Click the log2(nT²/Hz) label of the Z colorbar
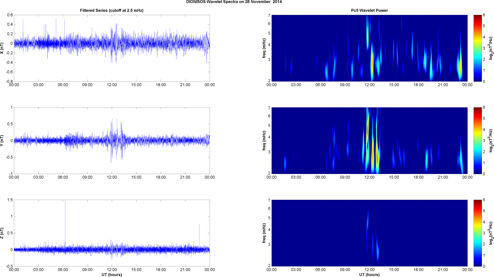The height and width of the screenshot is (277, 494). pos(491,233)
